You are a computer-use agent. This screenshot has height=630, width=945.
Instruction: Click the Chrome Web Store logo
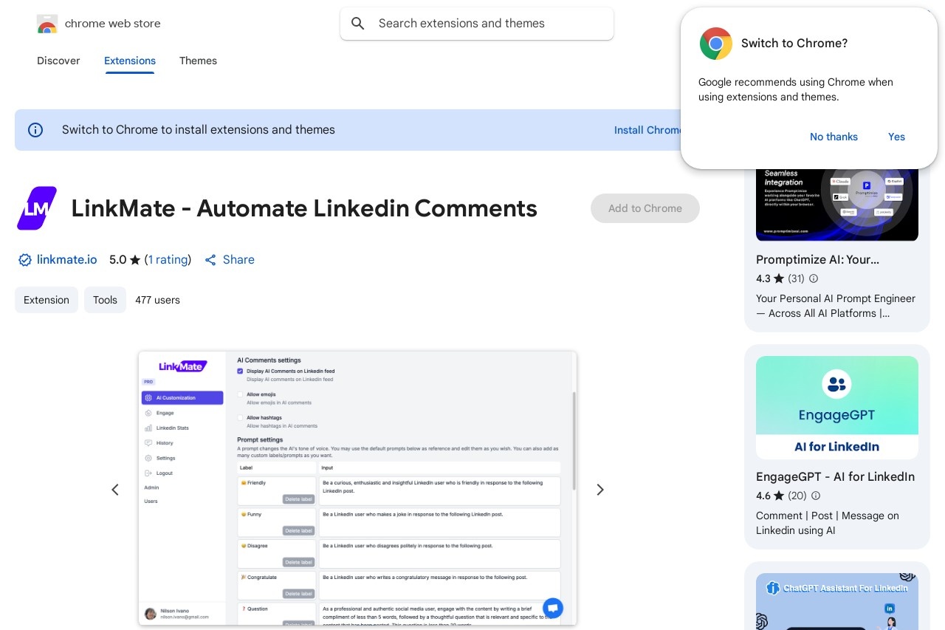click(47, 24)
